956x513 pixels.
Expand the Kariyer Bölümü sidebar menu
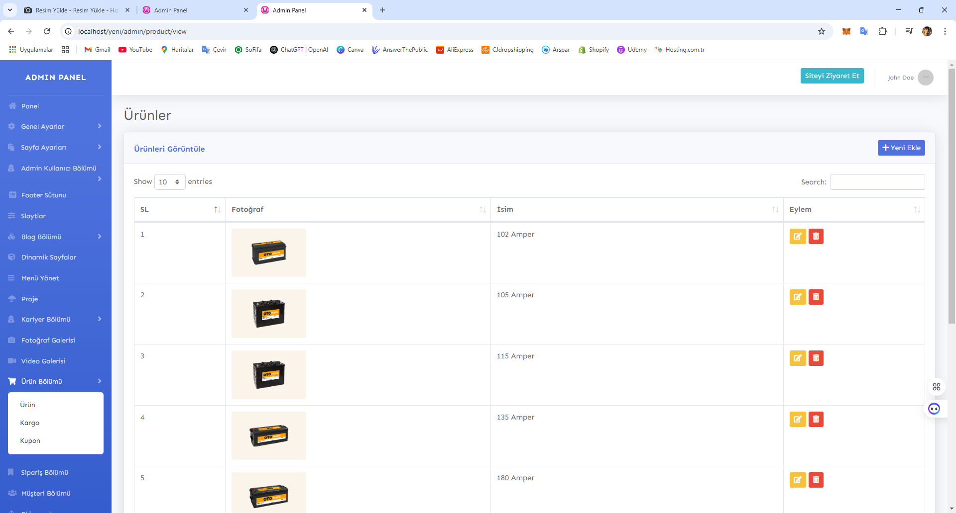[x=55, y=320]
